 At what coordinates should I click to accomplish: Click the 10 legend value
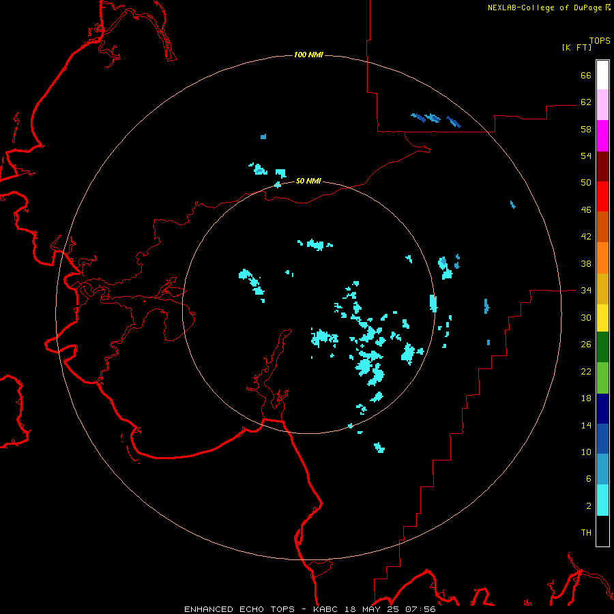coord(586,452)
